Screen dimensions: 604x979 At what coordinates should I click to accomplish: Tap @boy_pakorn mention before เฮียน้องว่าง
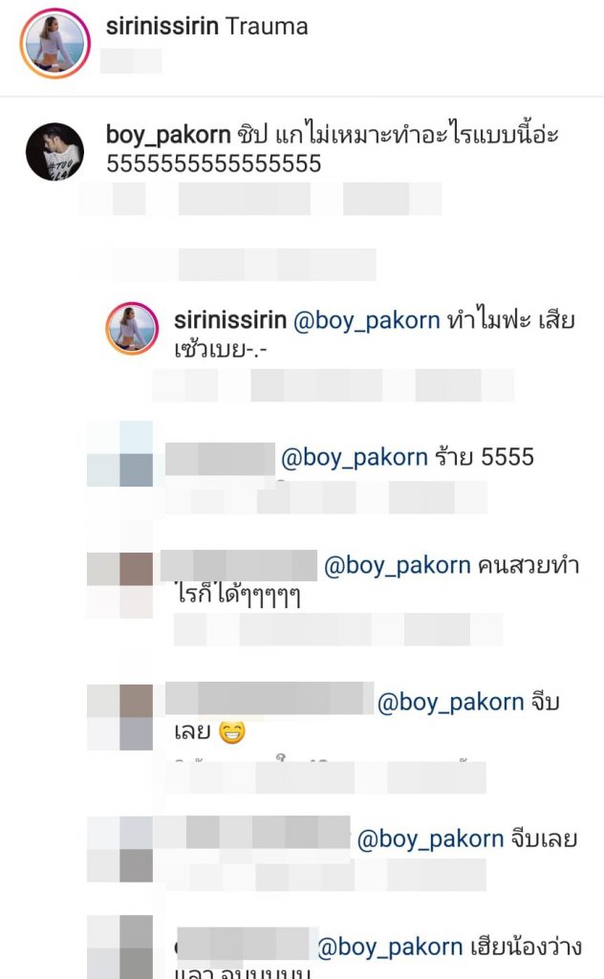click(390, 947)
